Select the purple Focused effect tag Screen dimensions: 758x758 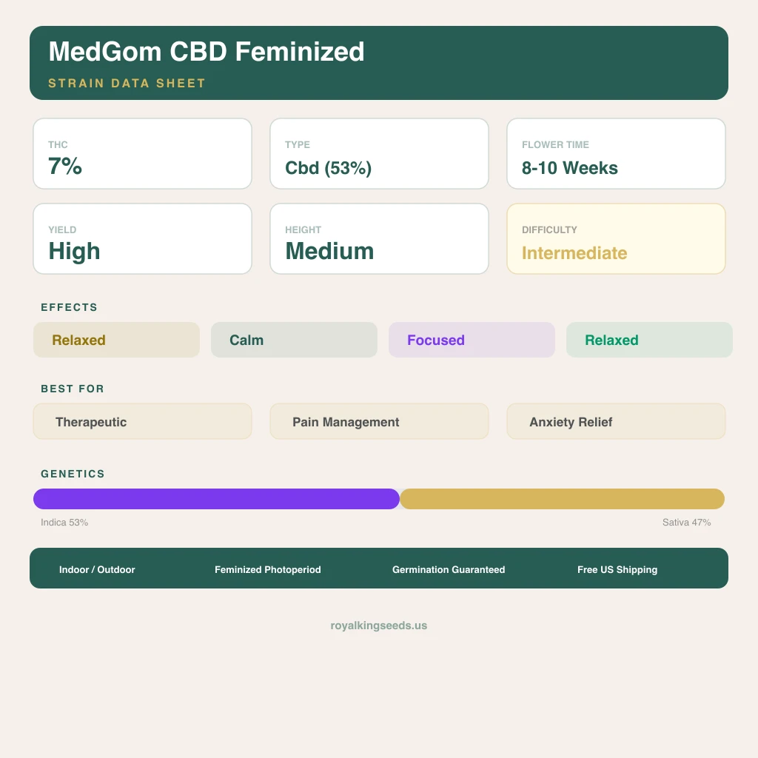coord(472,340)
